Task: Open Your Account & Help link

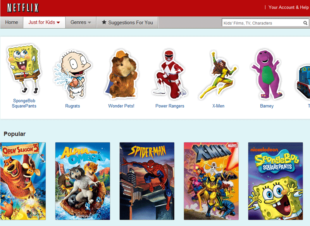Action: tap(288, 7)
